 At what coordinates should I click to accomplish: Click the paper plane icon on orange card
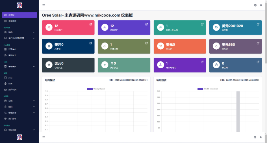pyautogui.click(x=160, y=46)
